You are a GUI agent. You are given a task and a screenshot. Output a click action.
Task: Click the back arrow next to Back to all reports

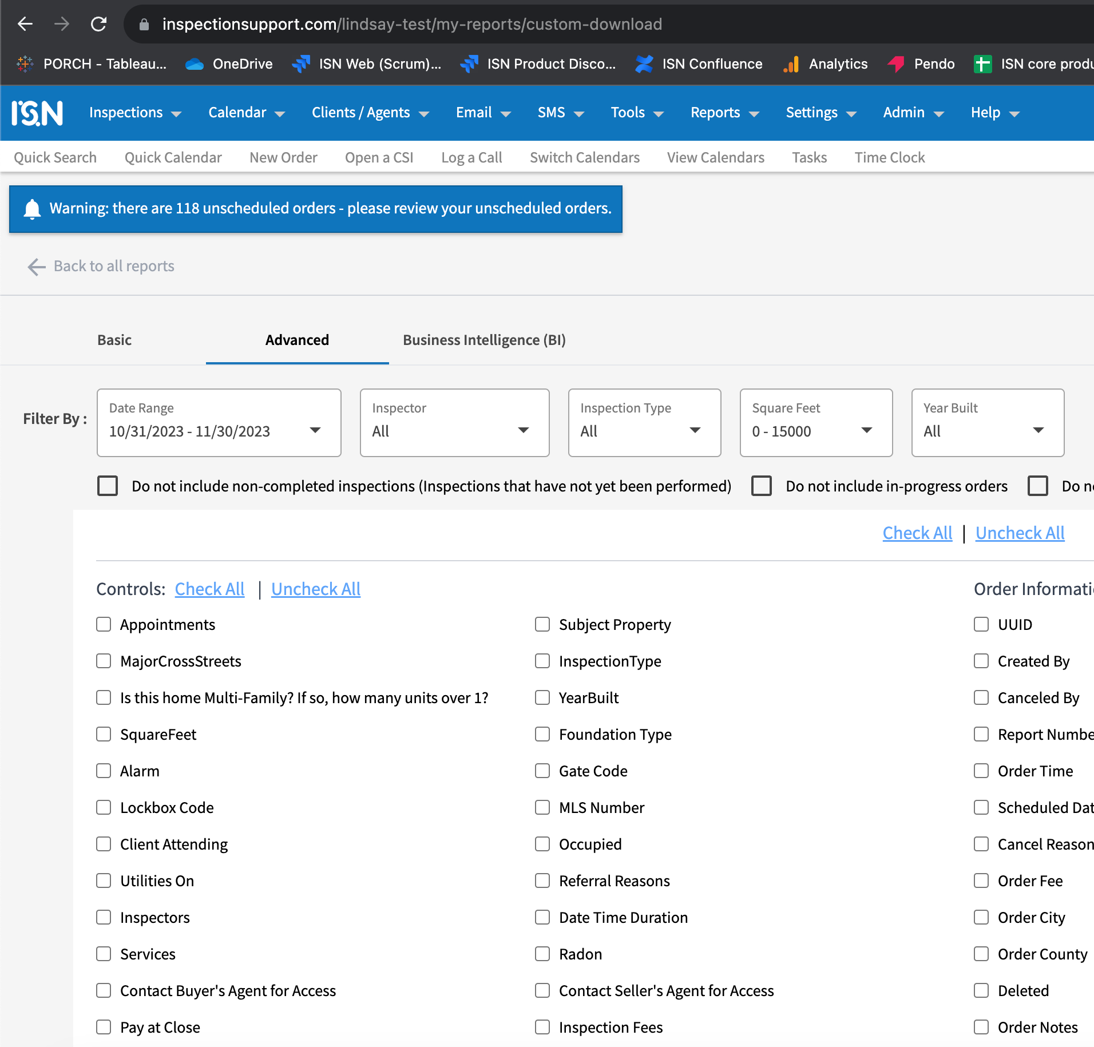point(37,267)
